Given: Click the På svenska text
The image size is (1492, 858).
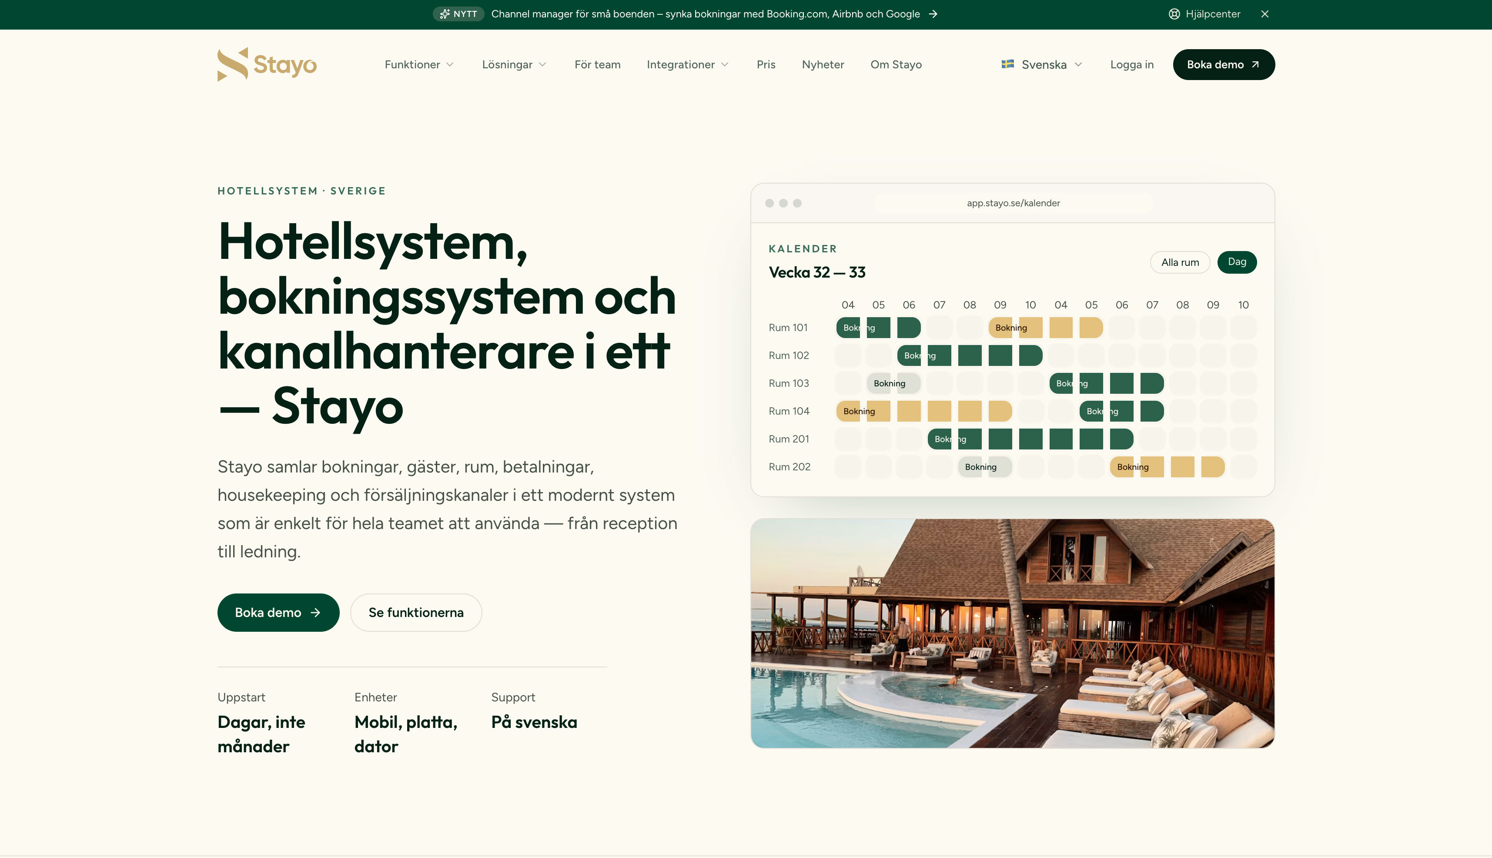Looking at the screenshot, I should 534,722.
